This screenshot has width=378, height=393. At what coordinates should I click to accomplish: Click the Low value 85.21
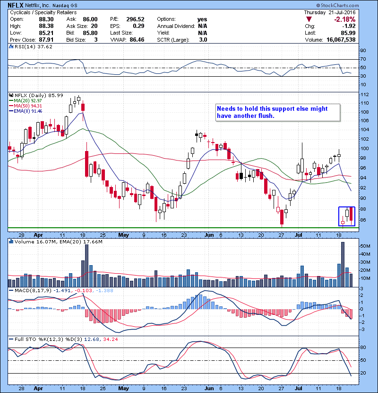click(46, 33)
